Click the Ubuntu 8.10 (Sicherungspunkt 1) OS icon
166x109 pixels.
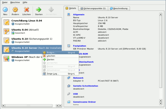pyautogui.click(x=6, y=40)
